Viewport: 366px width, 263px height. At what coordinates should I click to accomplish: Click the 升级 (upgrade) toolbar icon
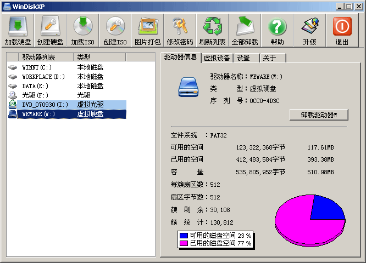pos(309,31)
